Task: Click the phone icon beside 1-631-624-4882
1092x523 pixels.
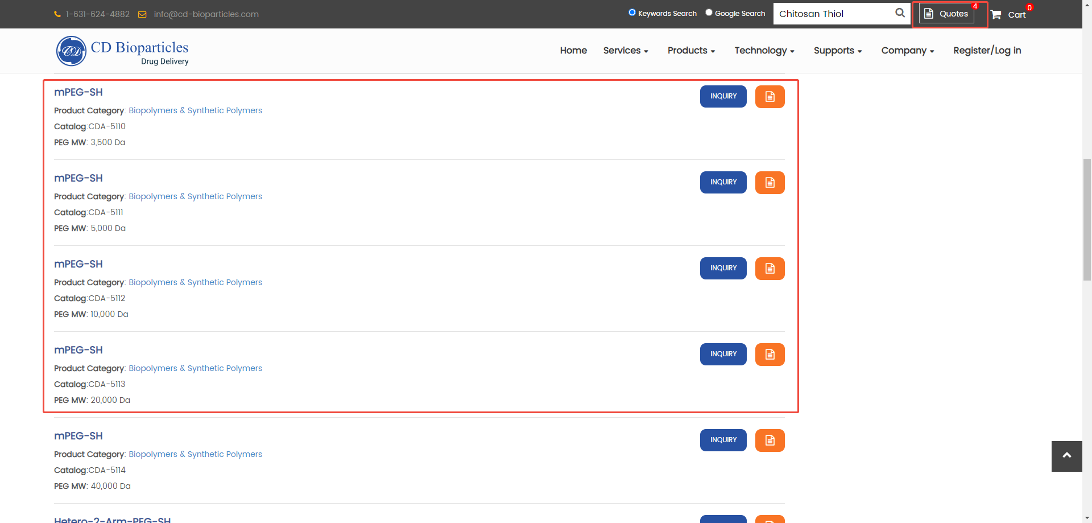Action: coord(57,14)
